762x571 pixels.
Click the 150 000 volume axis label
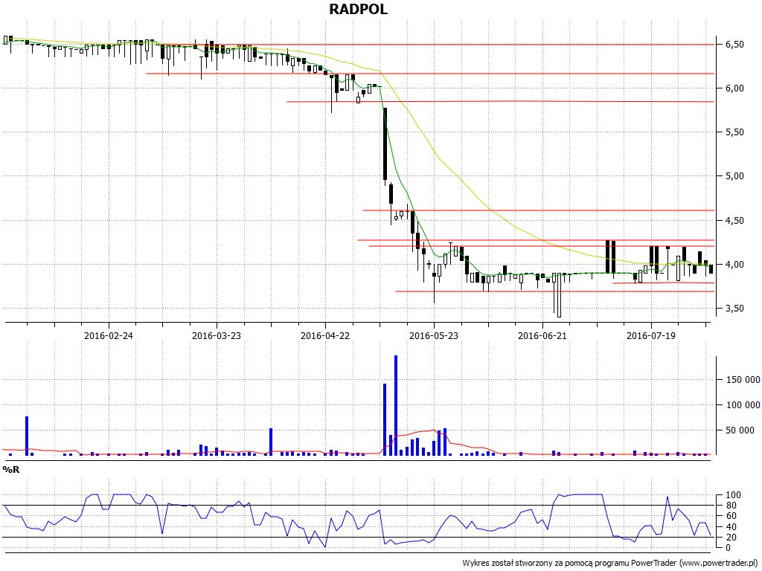click(743, 380)
